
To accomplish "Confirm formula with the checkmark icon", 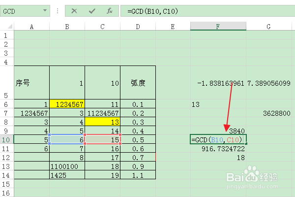I will 92,11.
